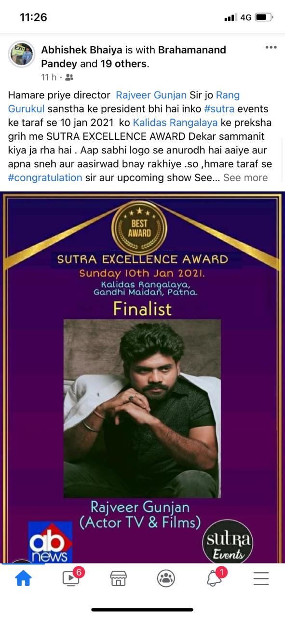Open the Home feed tab
285x617 pixels.
23,577
